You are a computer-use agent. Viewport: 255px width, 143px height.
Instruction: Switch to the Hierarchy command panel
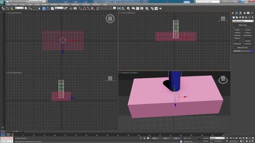[241, 13]
